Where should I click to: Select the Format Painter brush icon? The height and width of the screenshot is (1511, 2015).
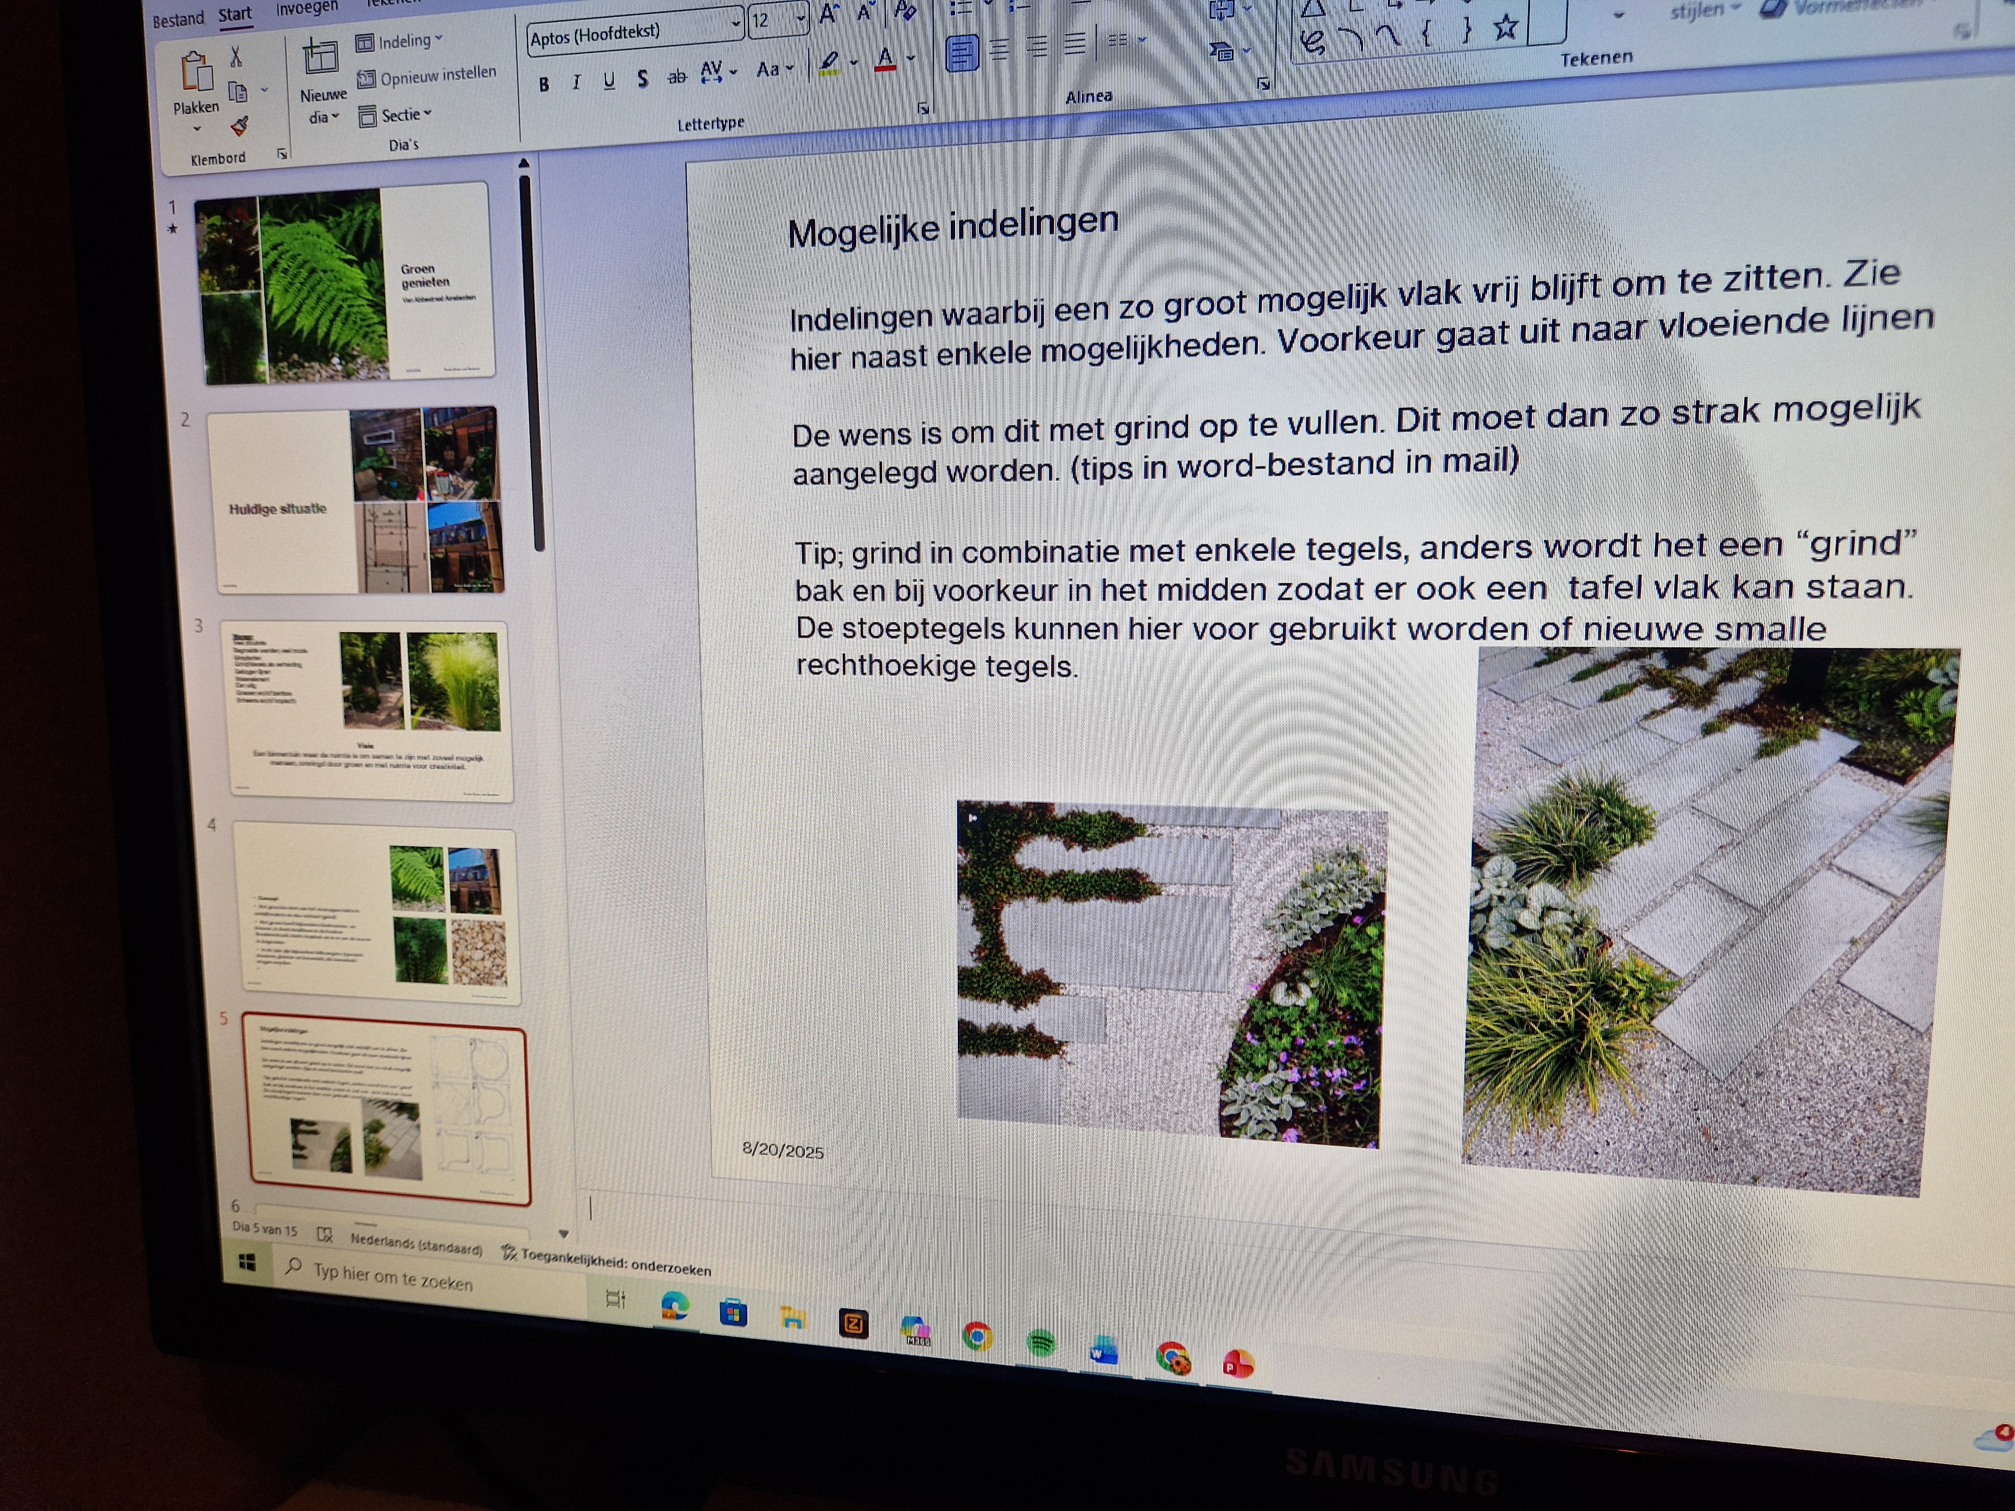coord(239,126)
